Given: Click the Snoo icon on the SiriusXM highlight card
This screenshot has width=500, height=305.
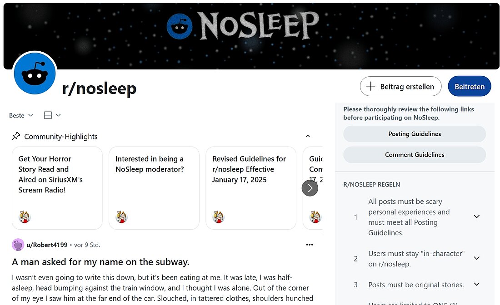Looking at the screenshot, I should [25, 217].
